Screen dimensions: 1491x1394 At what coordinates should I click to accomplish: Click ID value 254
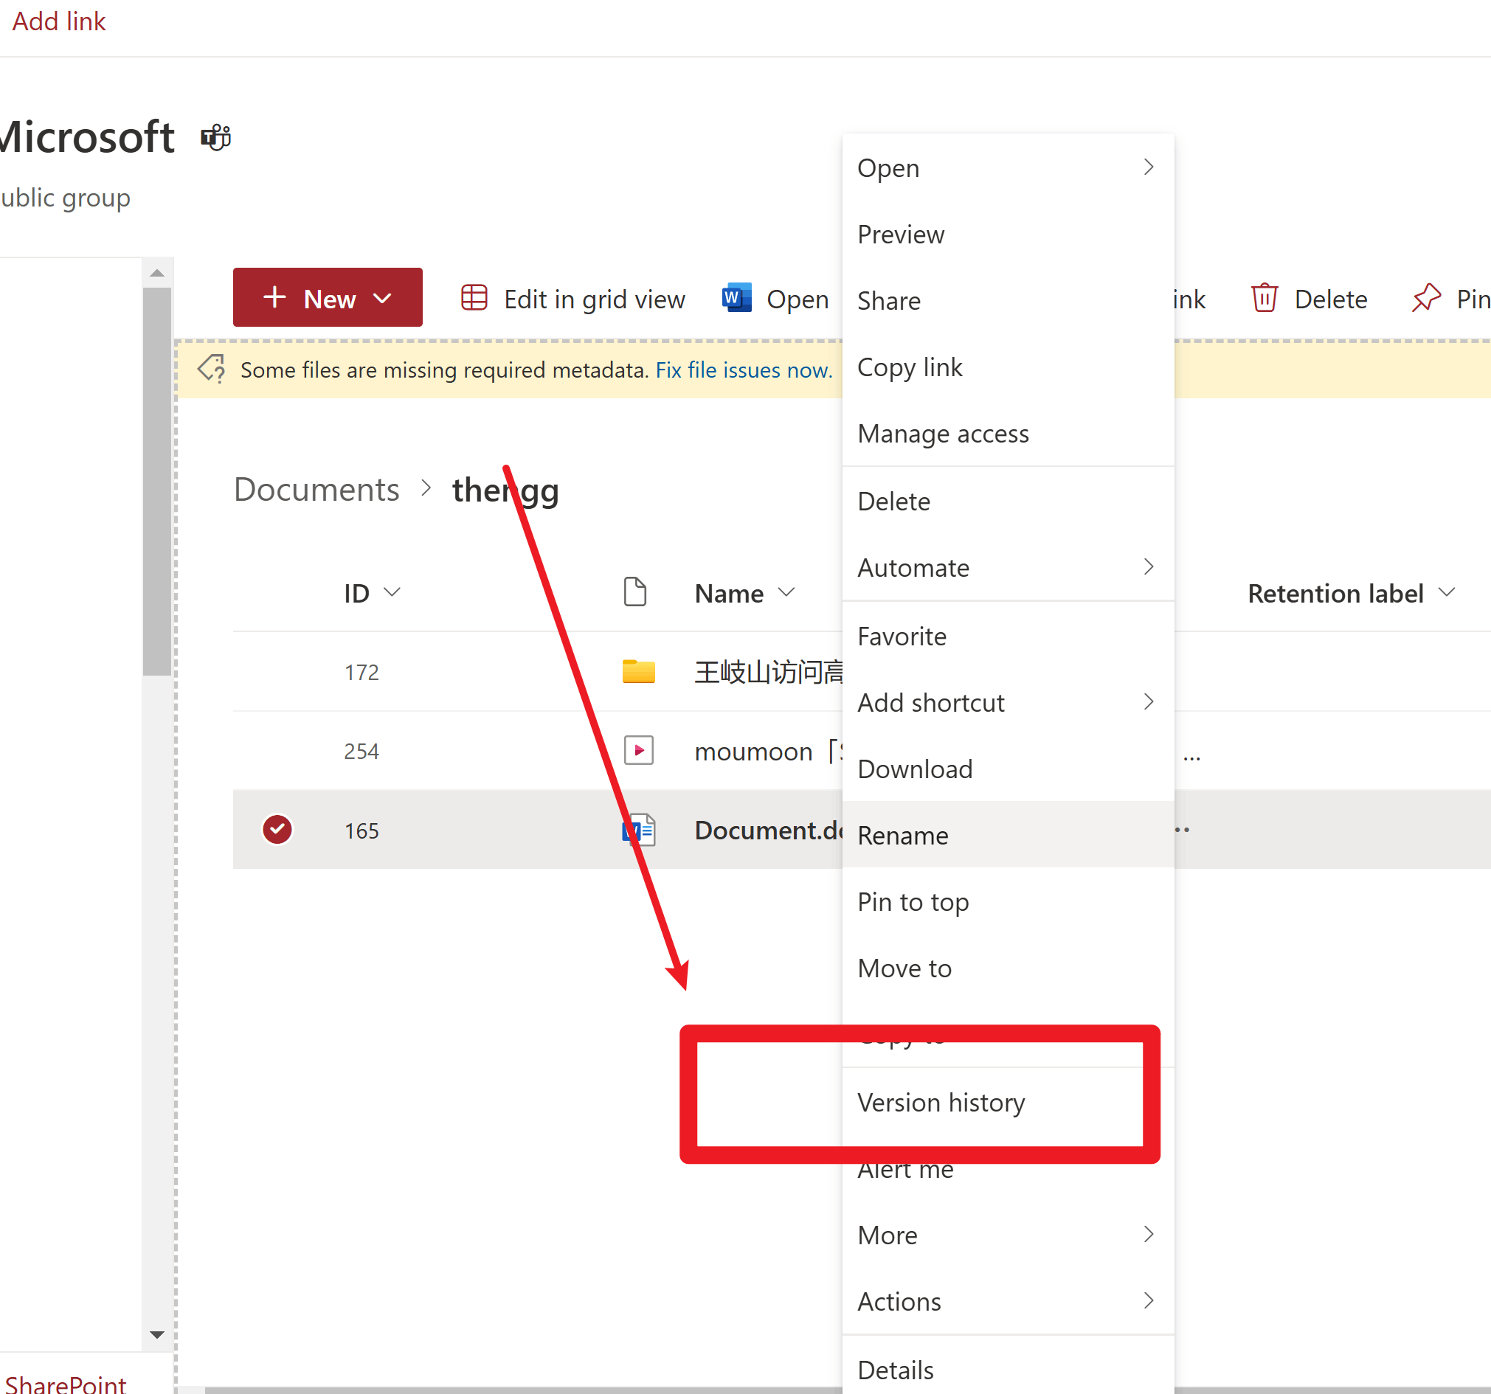tap(361, 751)
